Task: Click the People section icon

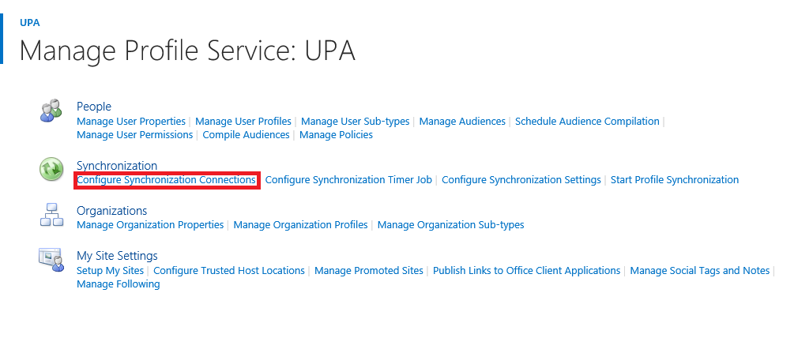Action: coord(51,111)
